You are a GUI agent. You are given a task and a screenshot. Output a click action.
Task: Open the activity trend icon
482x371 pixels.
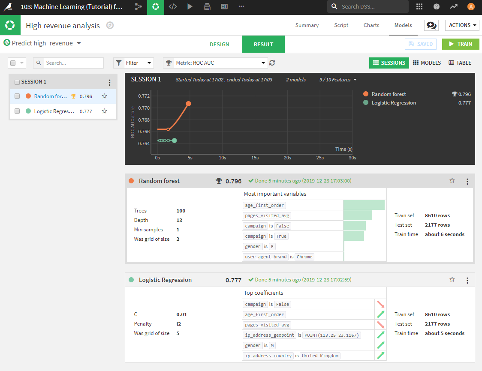(454, 6)
